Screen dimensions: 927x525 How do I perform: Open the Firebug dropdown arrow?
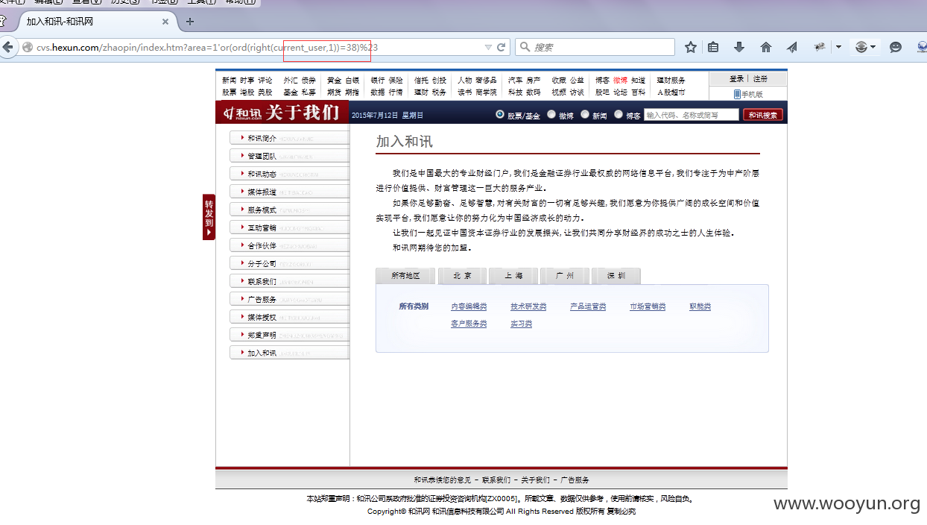pos(838,47)
